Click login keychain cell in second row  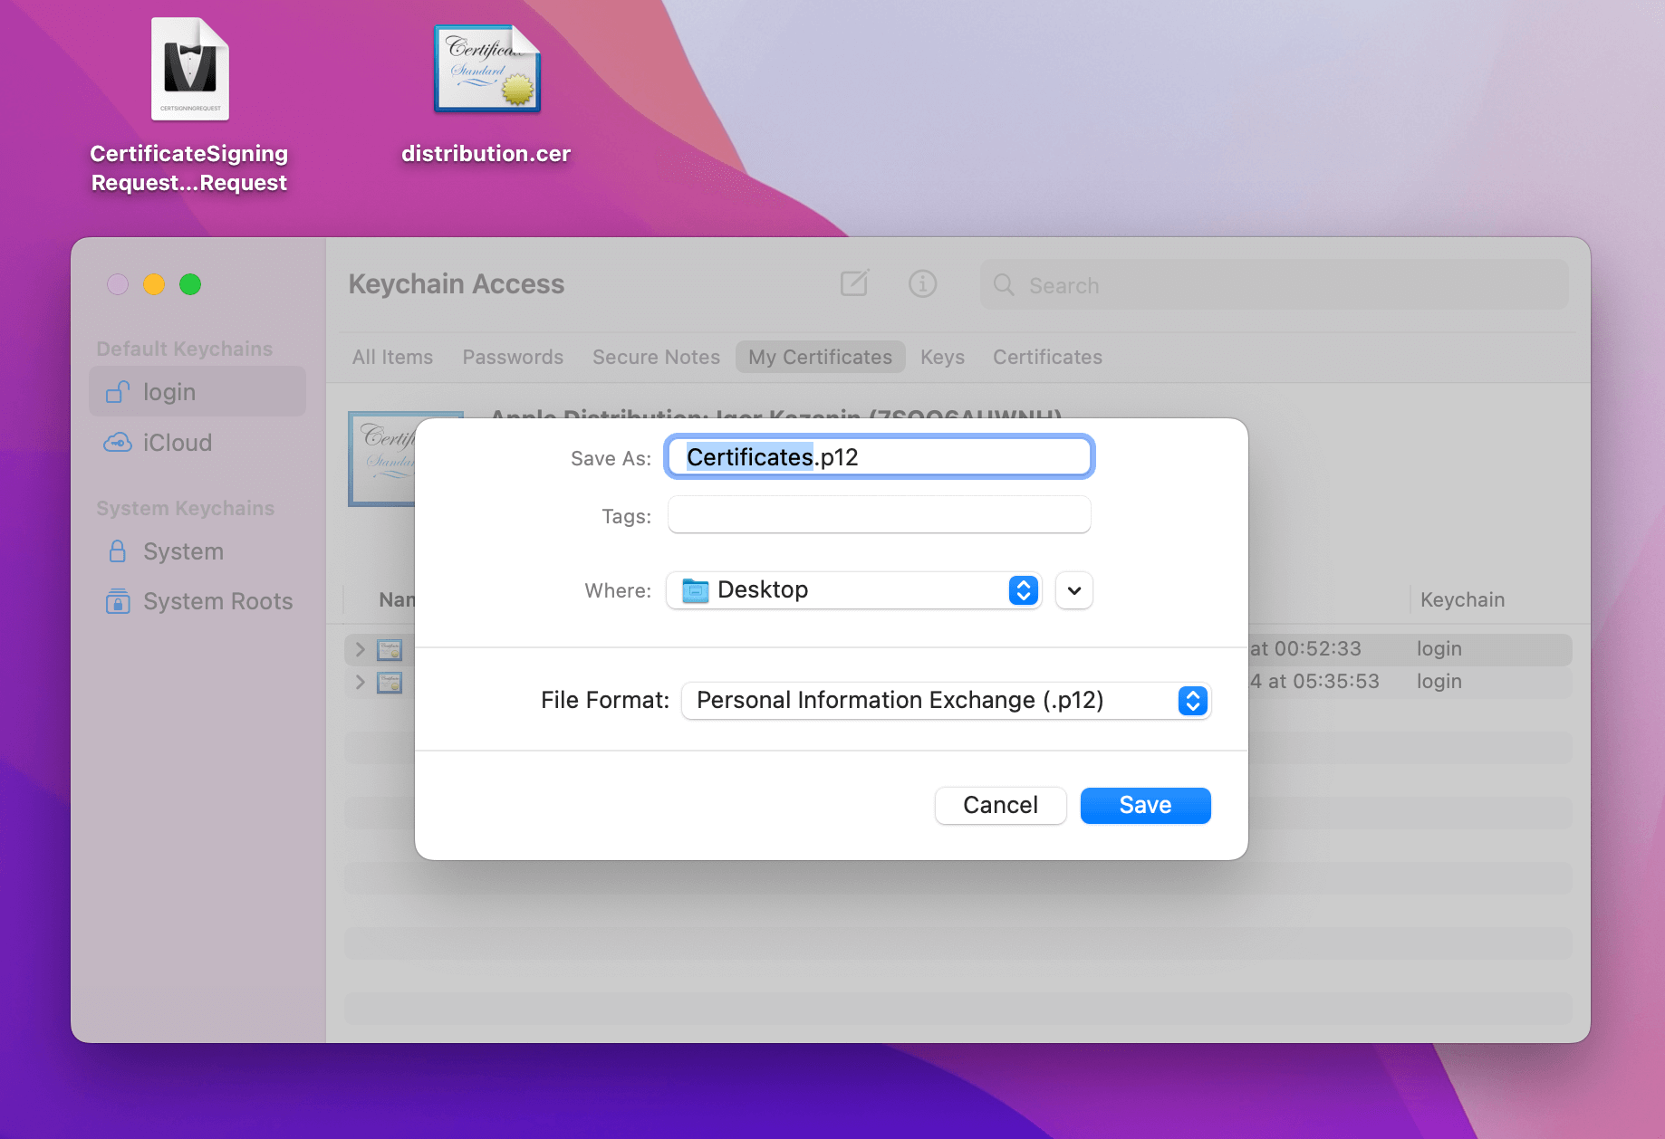coord(1439,681)
